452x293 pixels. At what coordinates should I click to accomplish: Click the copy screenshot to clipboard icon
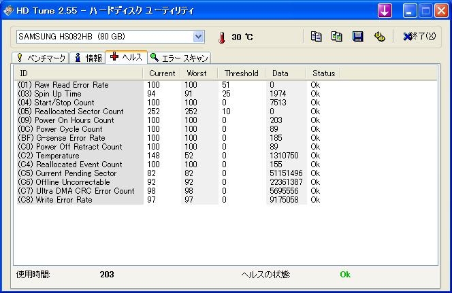coord(336,37)
